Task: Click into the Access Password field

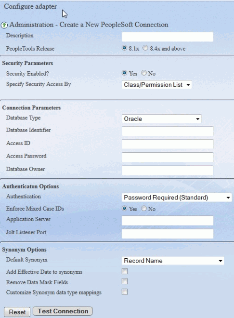Action: pyautogui.click(x=168, y=157)
